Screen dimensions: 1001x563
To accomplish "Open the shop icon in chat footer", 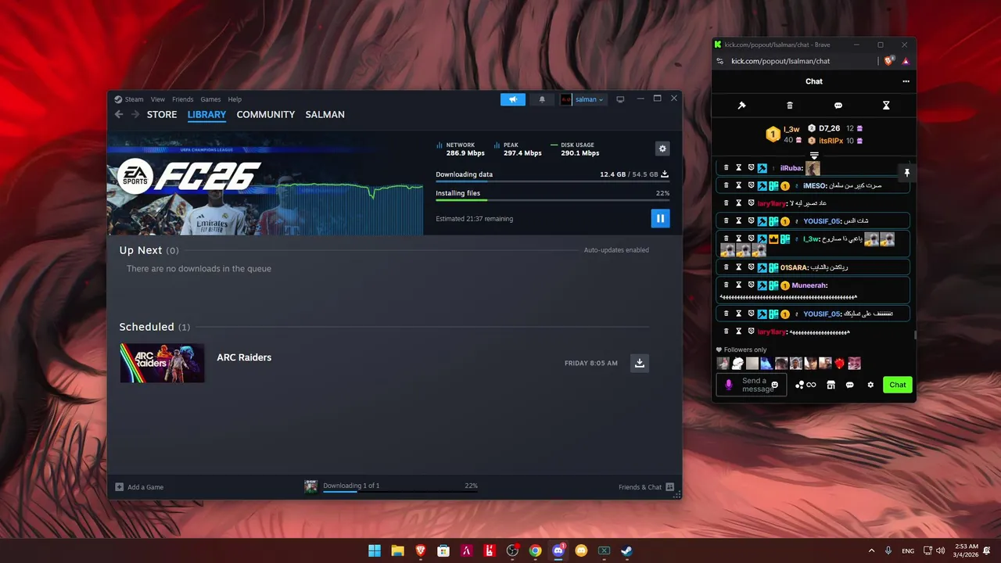I will coord(831,385).
